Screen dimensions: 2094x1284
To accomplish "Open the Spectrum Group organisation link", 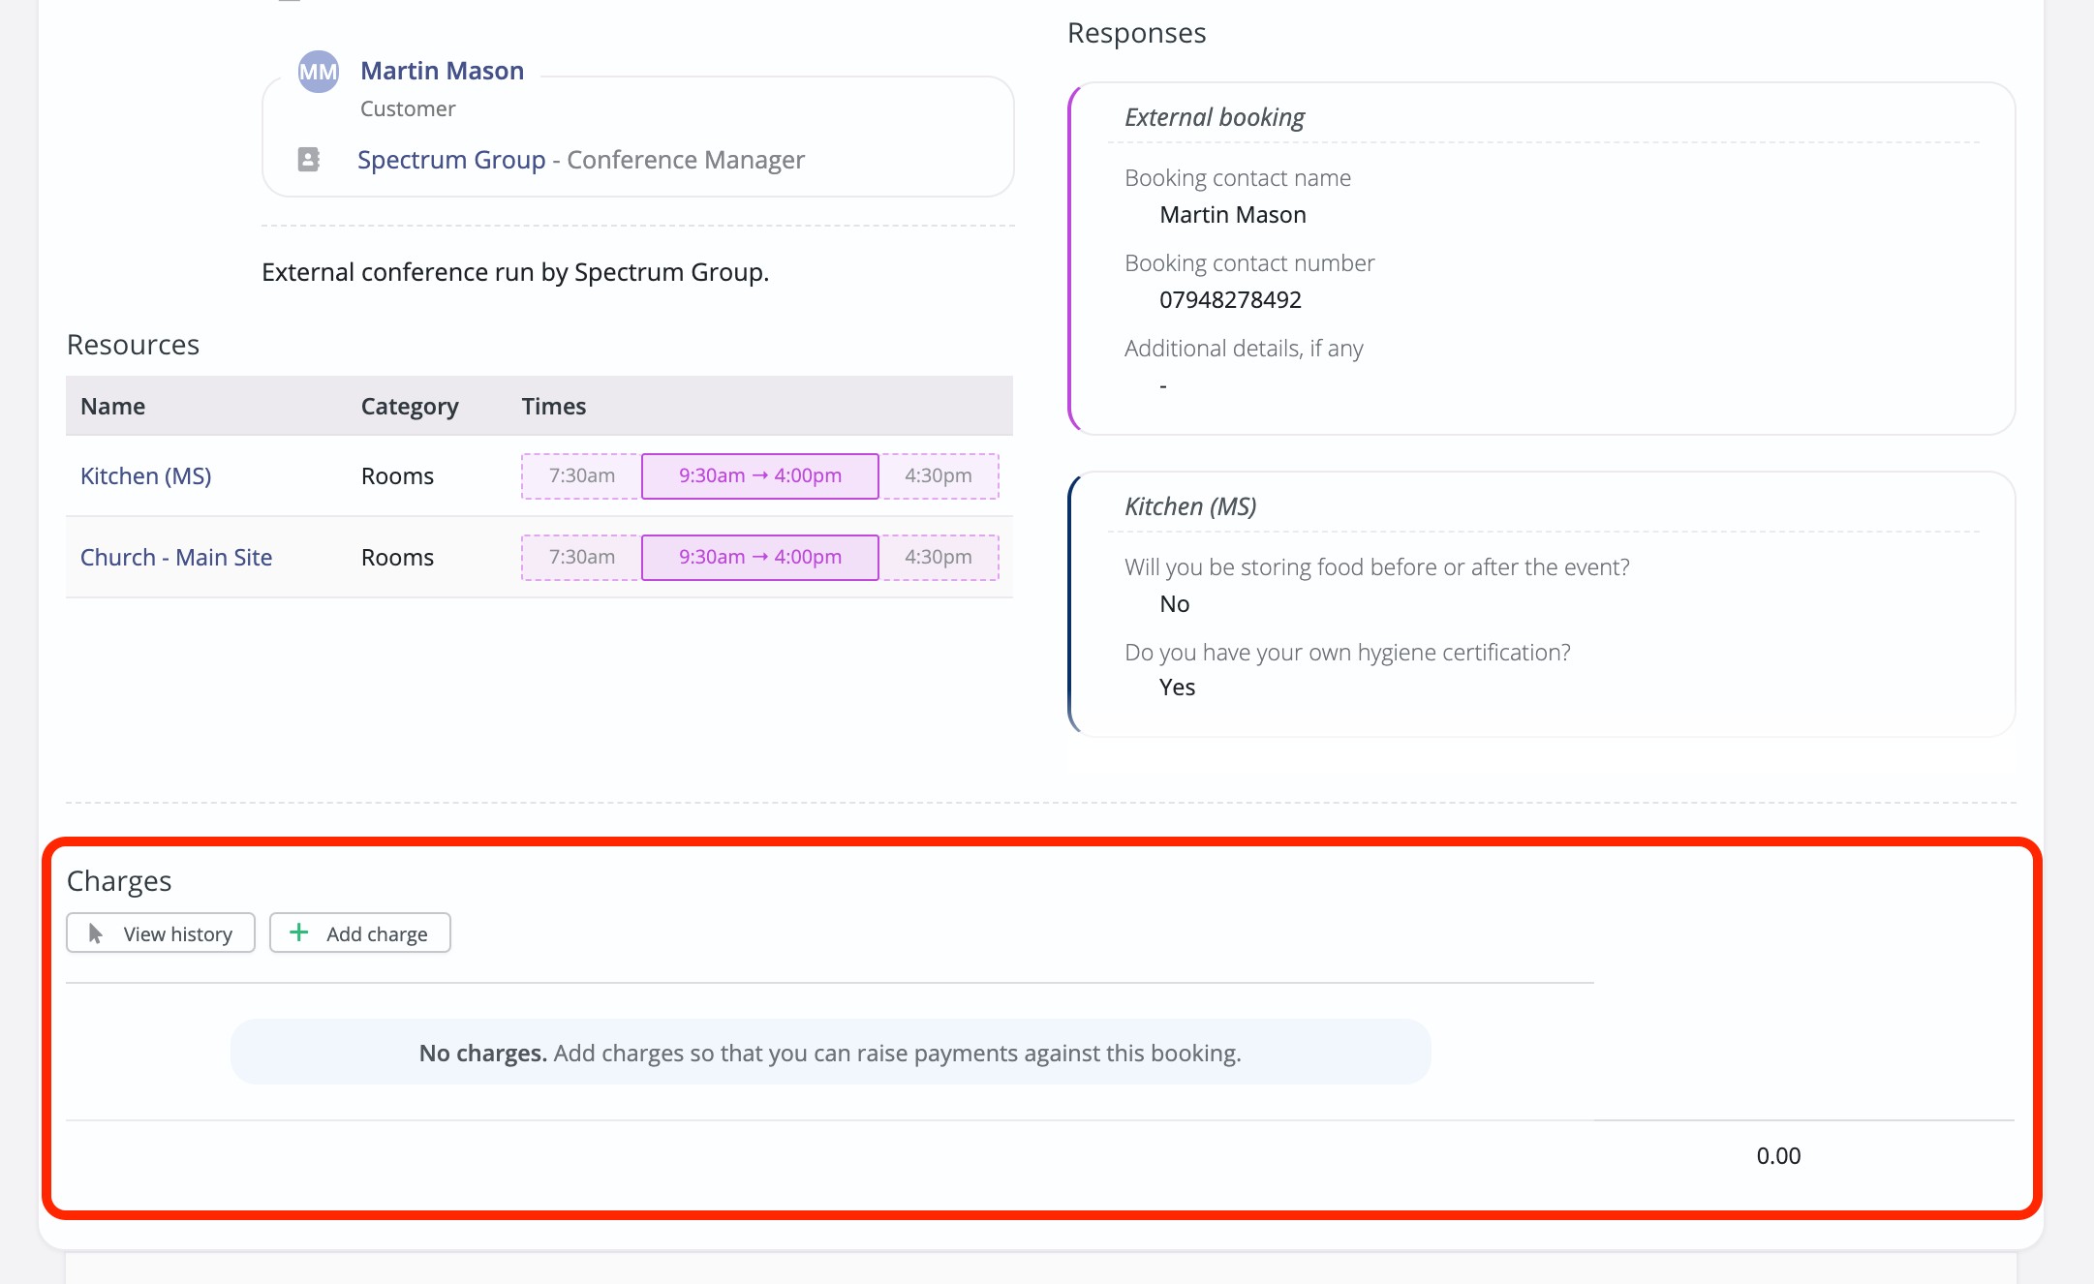I will click(x=451, y=160).
